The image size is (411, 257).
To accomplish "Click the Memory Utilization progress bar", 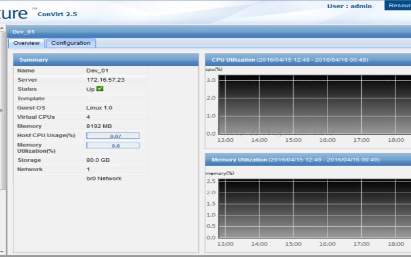I will 113,145.
